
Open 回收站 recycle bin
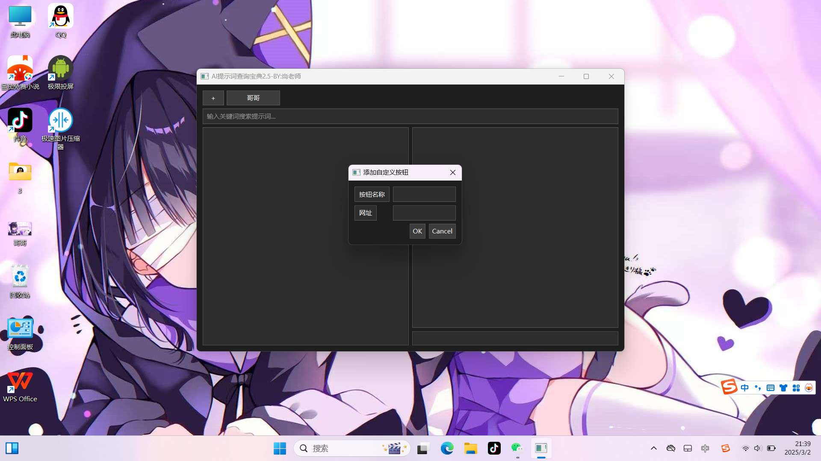click(x=20, y=281)
